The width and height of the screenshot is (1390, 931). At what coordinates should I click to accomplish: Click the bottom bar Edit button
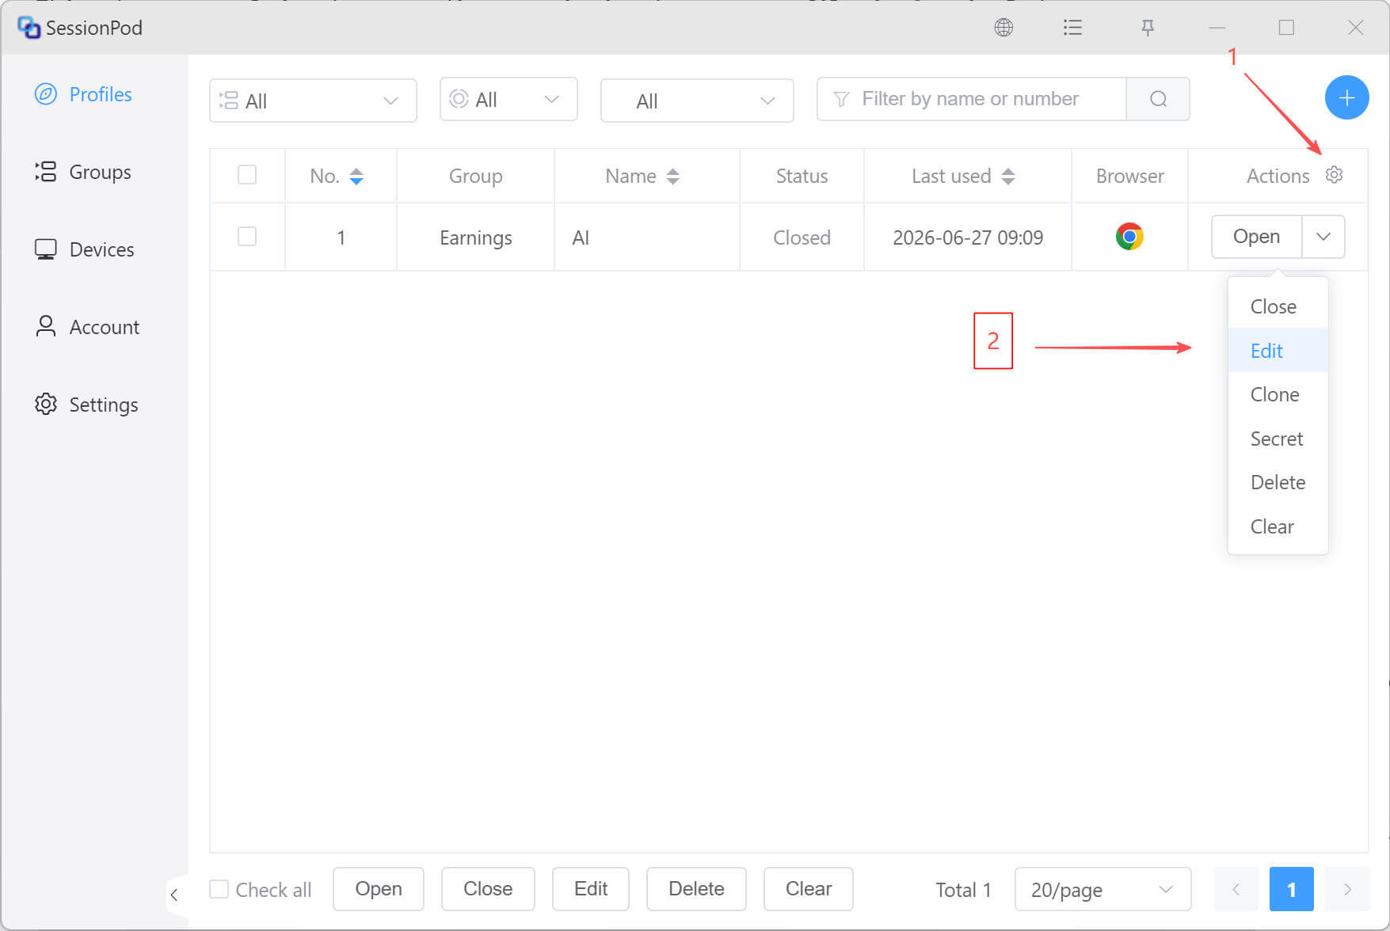pos(591,889)
